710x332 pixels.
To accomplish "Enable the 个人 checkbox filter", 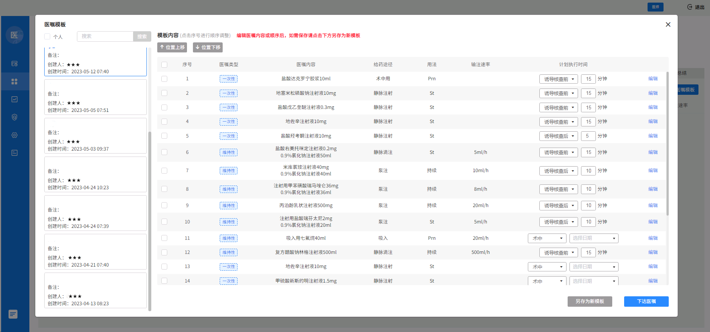I will pos(47,36).
